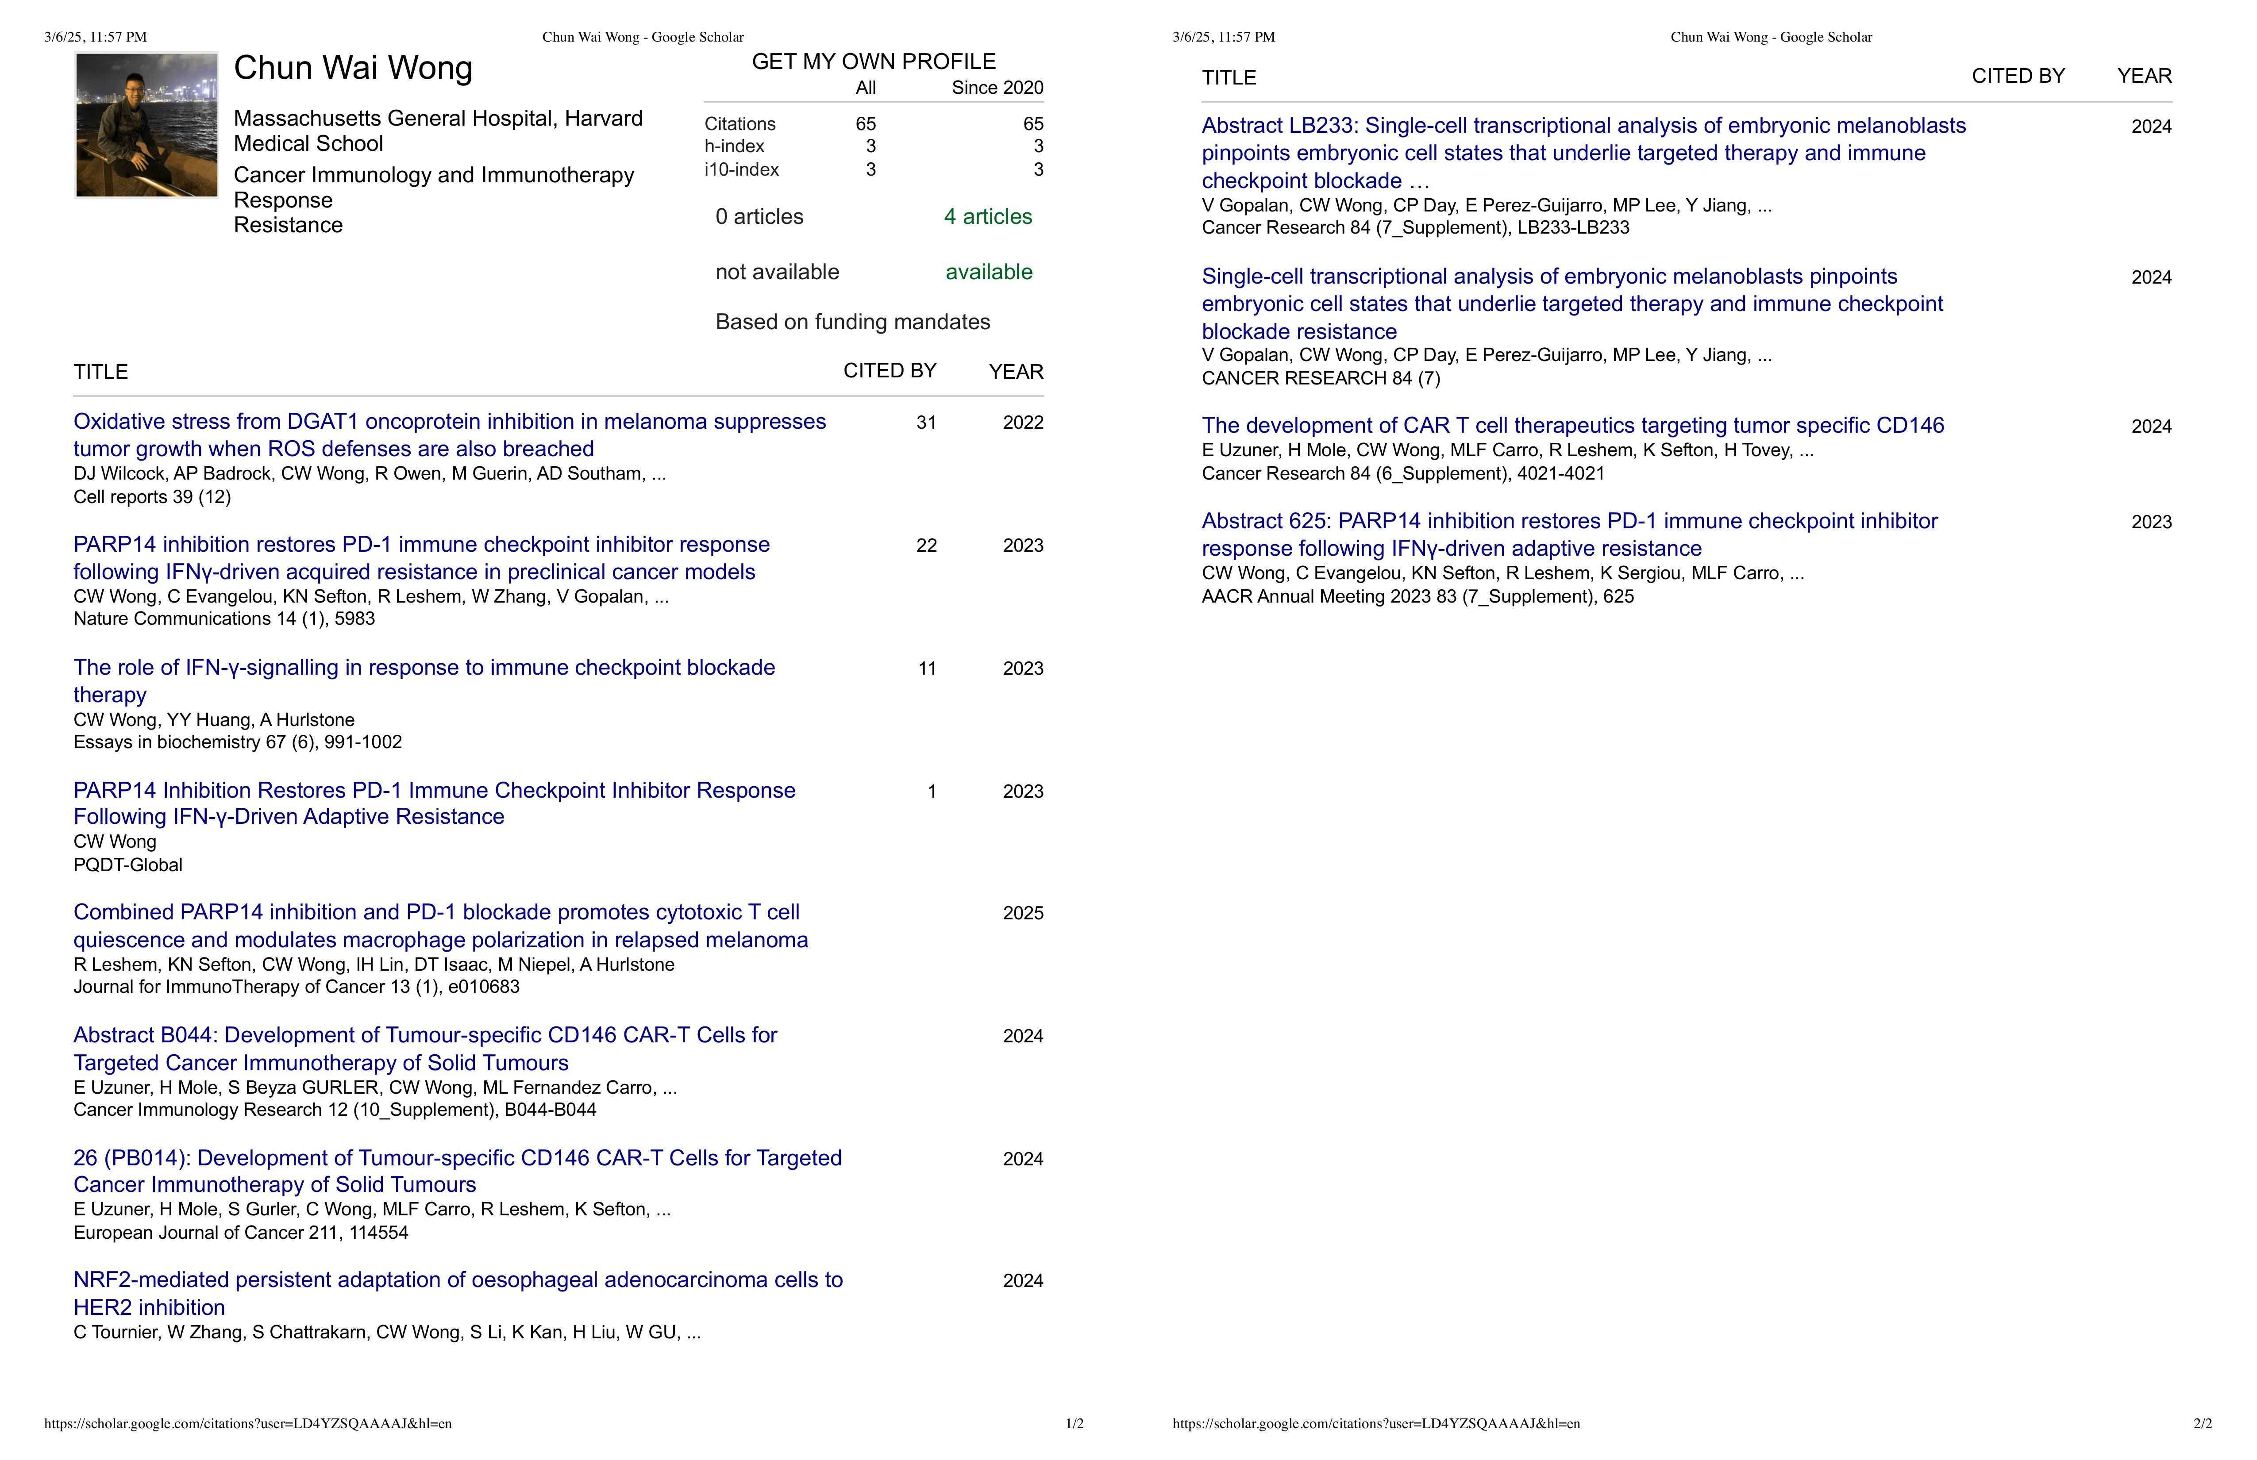This screenshot has width=2257, height=1460.
Task: Click the citation count 1 for PQDT-Global thesis
Action: pyautogui.click(x=932, y=791)
